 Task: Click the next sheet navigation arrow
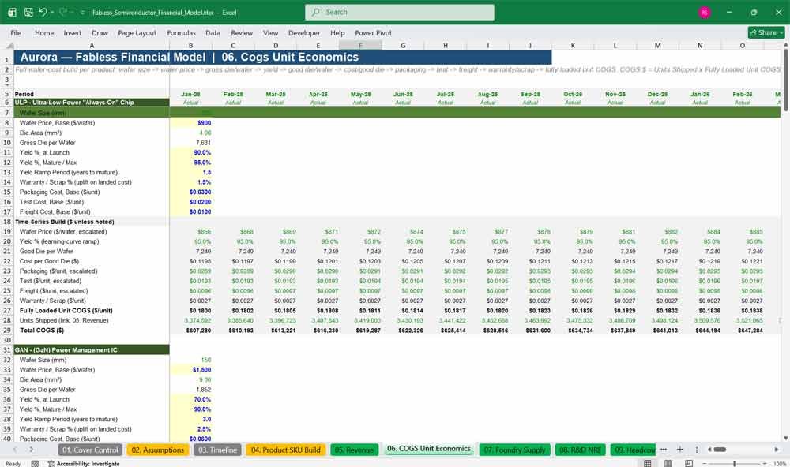click(32, 450)
